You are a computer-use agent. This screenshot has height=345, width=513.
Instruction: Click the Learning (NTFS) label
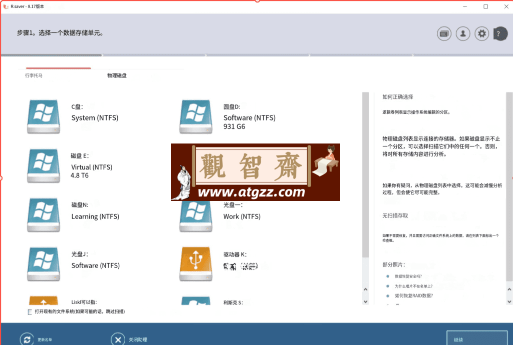[95, 216]
